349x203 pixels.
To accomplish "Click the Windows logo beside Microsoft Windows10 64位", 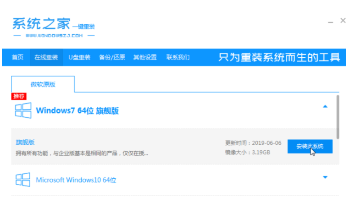I will coord(23,180).
